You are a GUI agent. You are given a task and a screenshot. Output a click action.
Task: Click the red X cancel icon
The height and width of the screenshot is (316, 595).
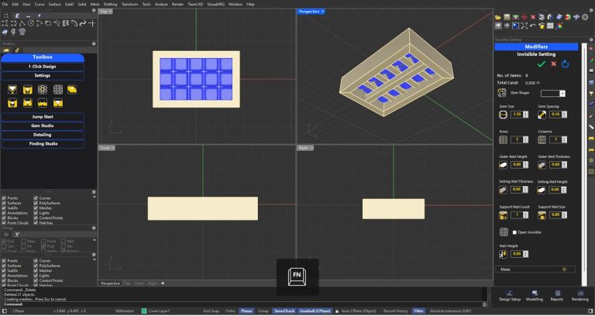point(552,64)
